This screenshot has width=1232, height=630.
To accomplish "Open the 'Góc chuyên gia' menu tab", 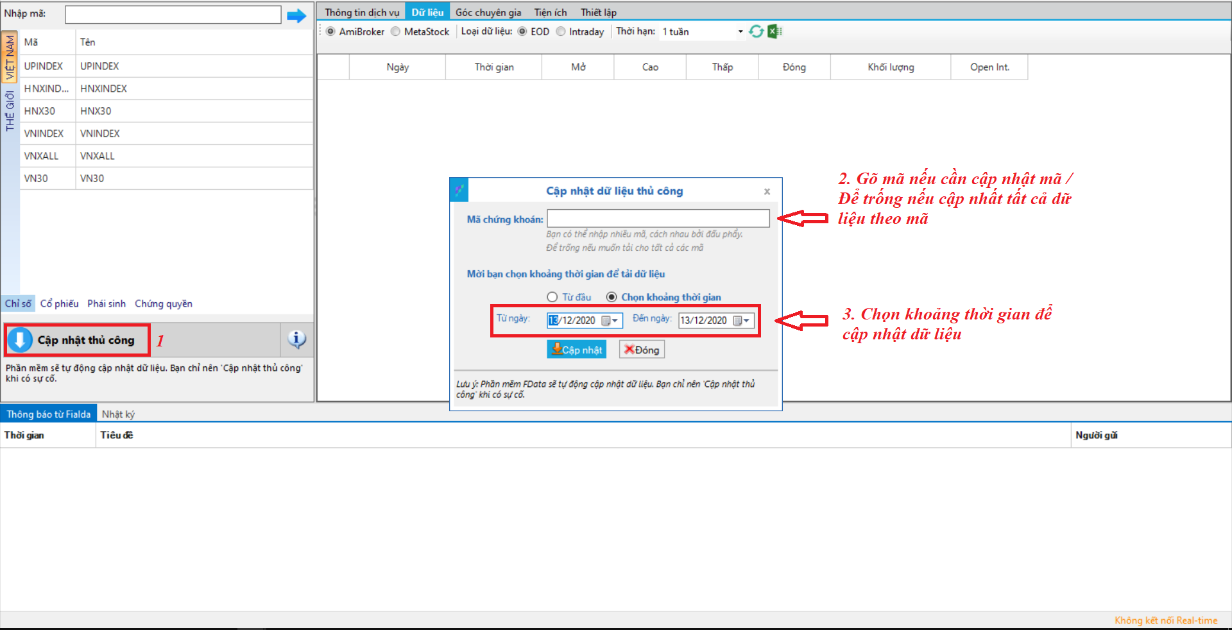I will point(488,12).
